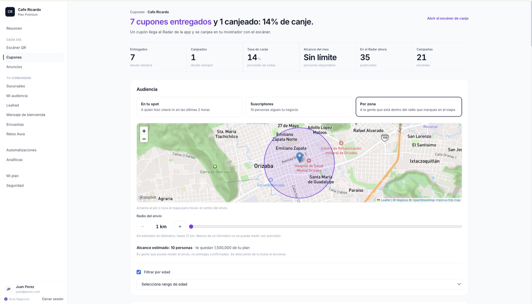Go to Mi audiencia in the sidebar
The width and height of the screenshot is (532, 304).
(17, 96)
